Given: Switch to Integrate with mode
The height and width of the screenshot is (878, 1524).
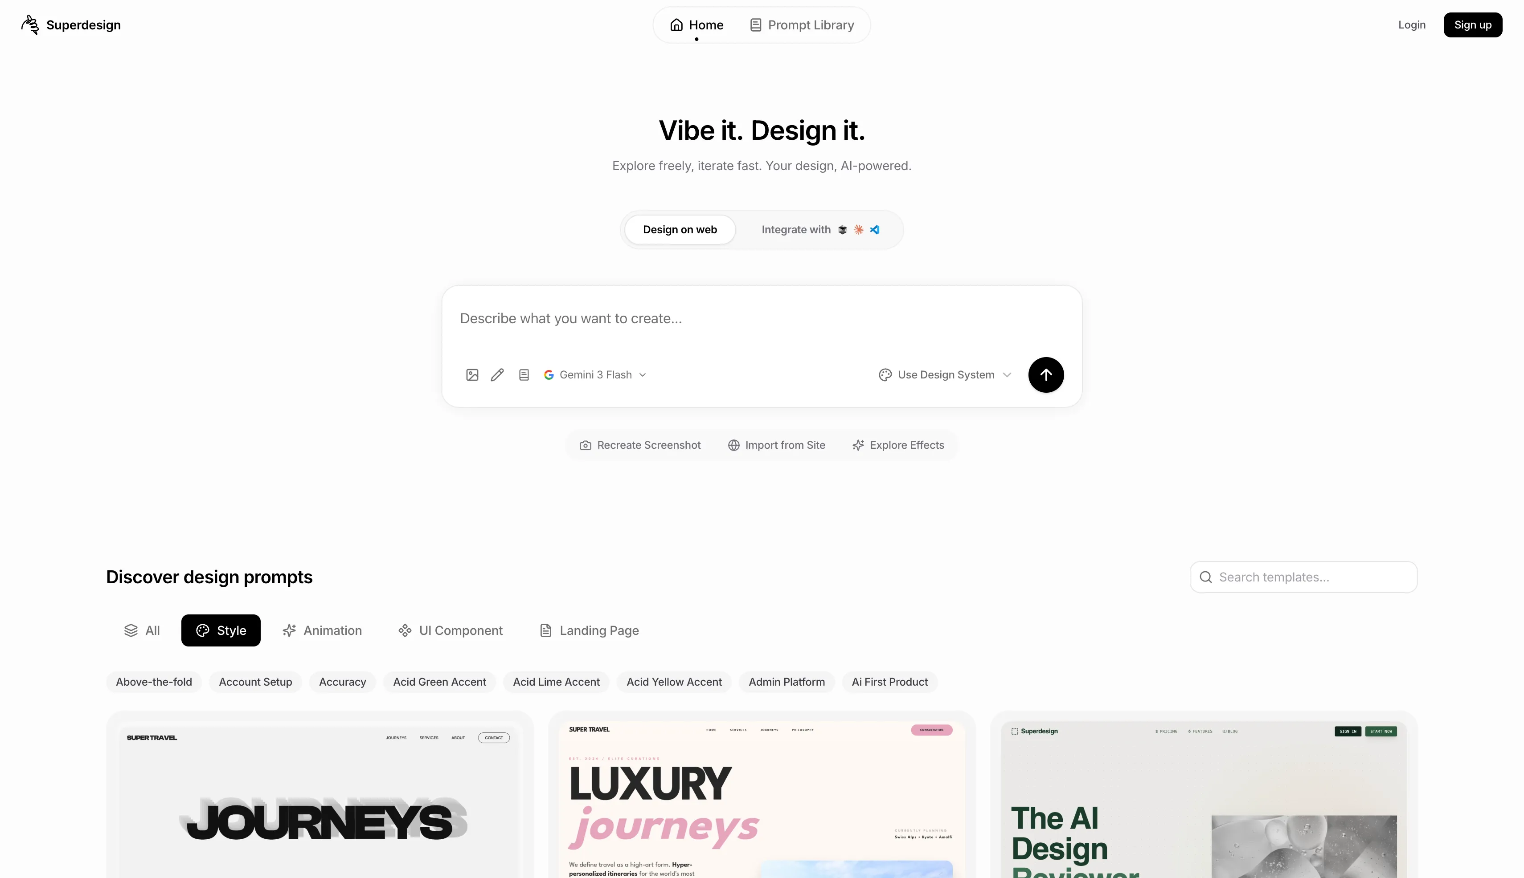Looking at the screenshot, I should [x=820, y=230].
